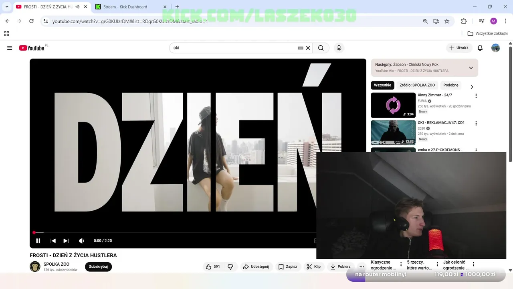Go back in the browser
The height and width of the screenshot is (289, 513).
point(7,21)
